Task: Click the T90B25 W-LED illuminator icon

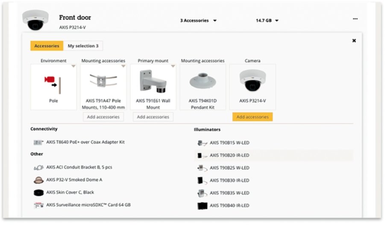Action: click(x=202, y=168)
